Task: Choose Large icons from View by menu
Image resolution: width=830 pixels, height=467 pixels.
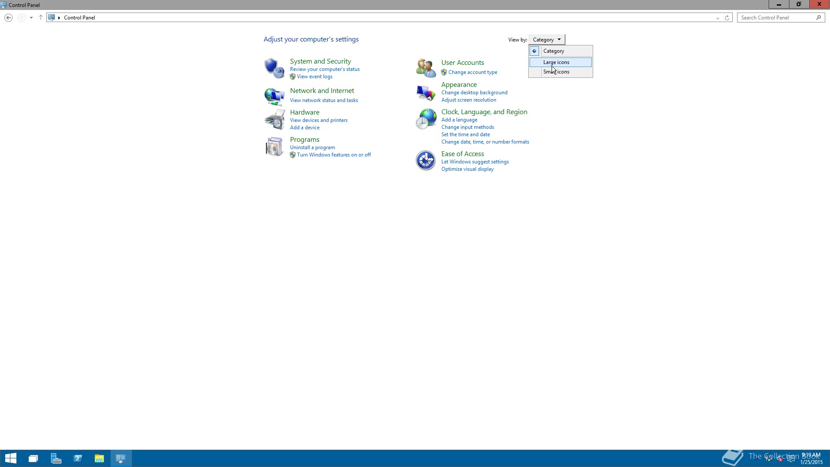Action: tap(561, 62)
